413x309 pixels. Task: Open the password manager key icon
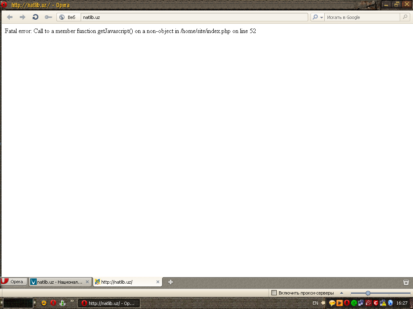(x=48, y=17)
